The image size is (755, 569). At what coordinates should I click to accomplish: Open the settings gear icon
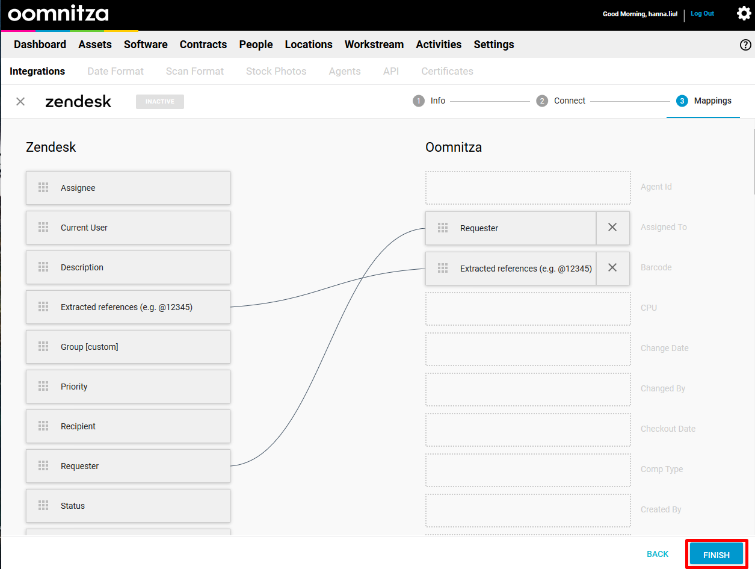744,13
